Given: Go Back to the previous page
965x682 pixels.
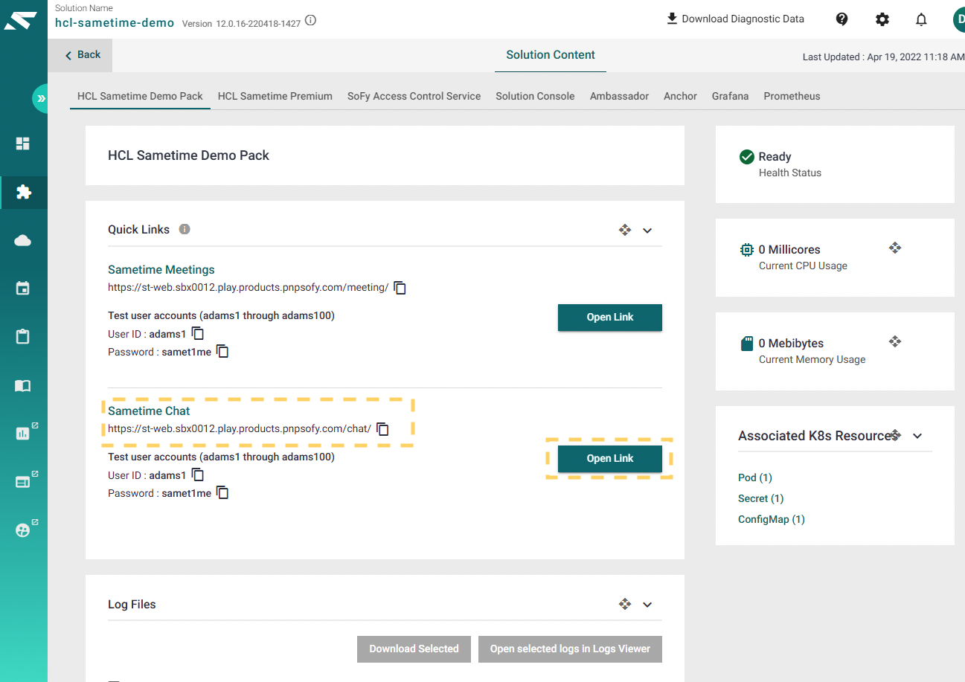Looking at the screenshot, I should (82, 55).
